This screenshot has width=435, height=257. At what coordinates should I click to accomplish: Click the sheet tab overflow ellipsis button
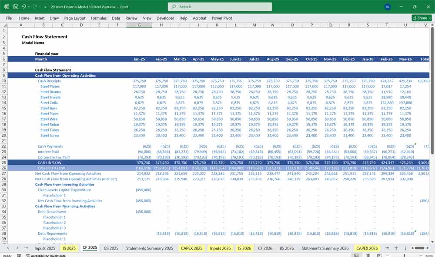coord(26,248)
